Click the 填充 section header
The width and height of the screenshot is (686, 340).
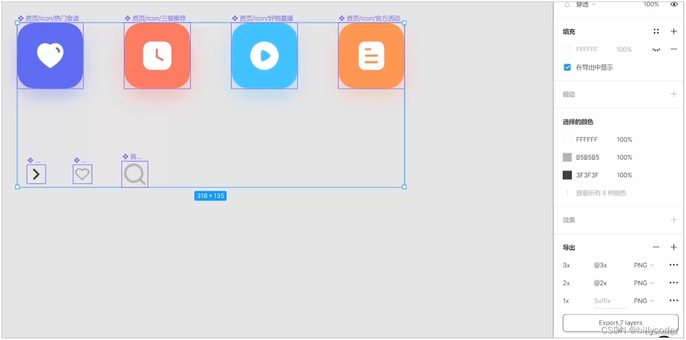[569, 32]
